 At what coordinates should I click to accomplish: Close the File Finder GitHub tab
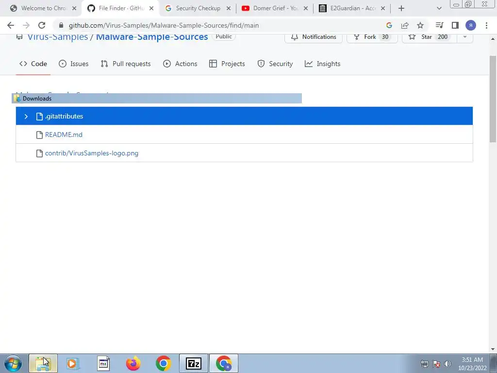151,8
